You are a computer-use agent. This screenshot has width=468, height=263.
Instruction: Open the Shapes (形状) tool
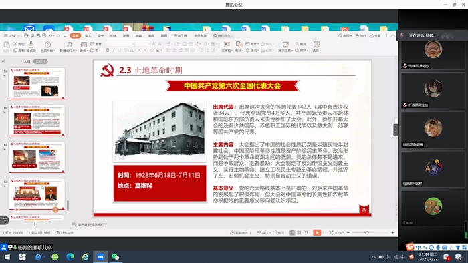click(239, 47)
